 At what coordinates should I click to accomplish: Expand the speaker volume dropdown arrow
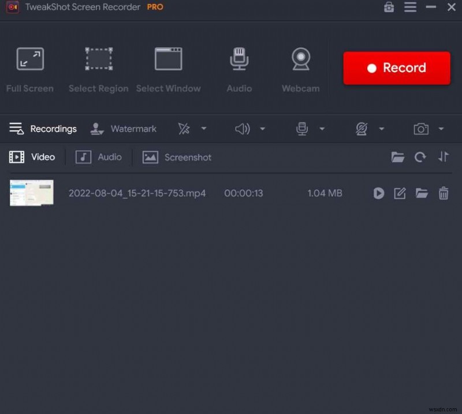[x=263, y=129]
